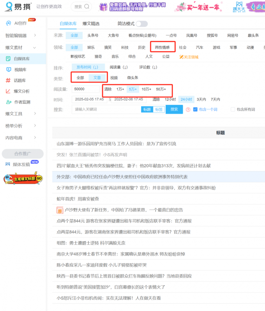Select the 微头条 type filter
The height and width of the screenshot is (311, 265).
tap(132, 78)
